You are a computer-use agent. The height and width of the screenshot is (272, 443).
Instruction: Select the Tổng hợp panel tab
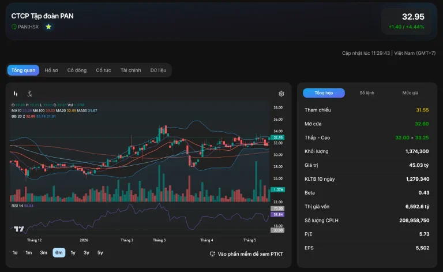(x=324, y=93)
